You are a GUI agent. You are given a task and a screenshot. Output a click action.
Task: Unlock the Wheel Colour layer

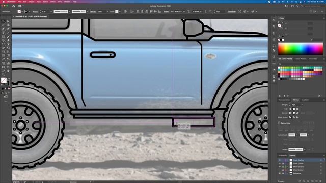tap(283, 170)
